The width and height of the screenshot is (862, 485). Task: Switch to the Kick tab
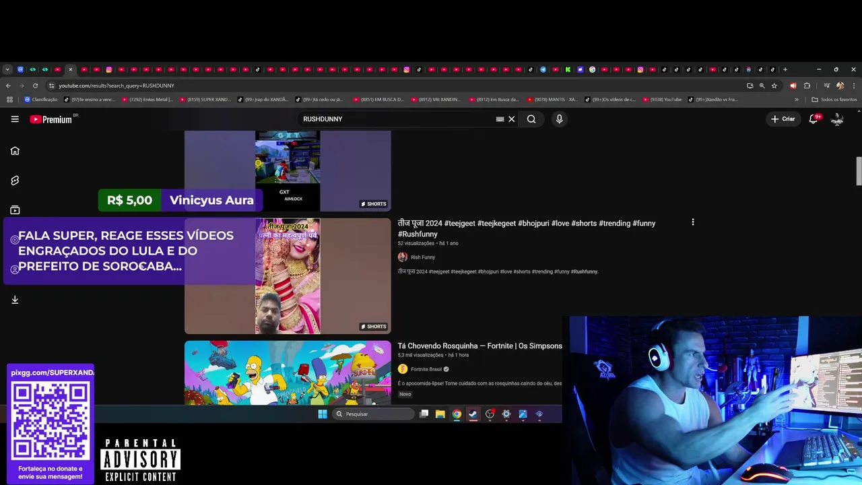568,69
